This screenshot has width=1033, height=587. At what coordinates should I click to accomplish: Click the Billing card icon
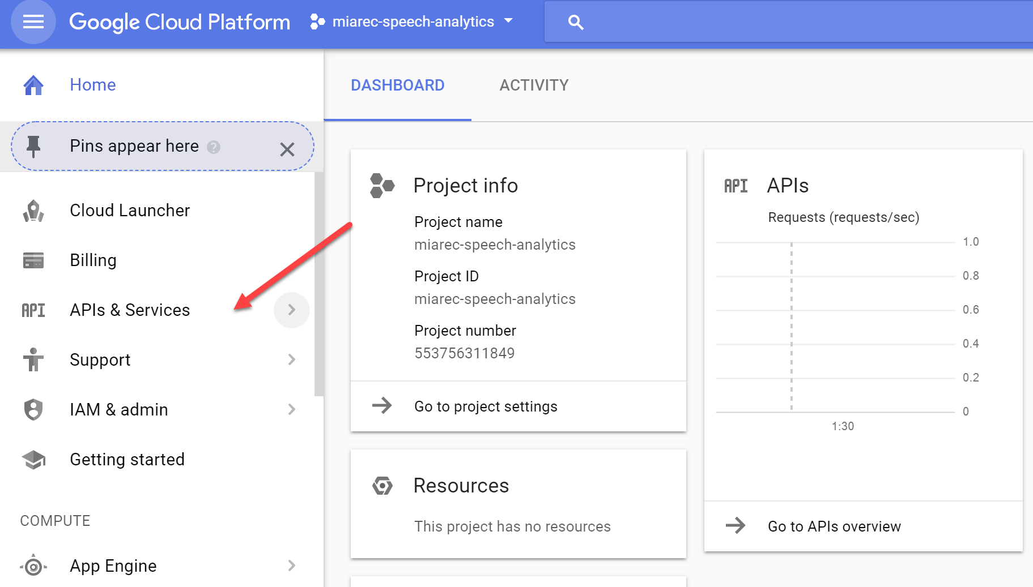click(x=33, y=260)
